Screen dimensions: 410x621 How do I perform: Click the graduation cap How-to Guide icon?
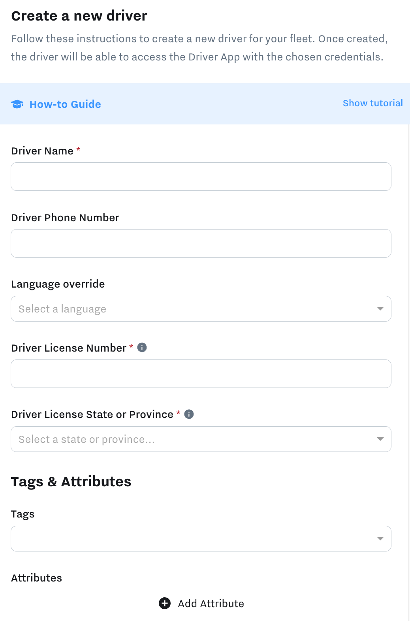(18, 104)
